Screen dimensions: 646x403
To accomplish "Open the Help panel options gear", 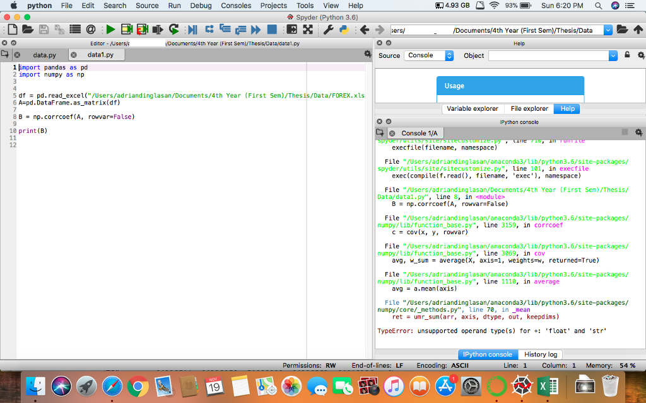I will [641, 55].
